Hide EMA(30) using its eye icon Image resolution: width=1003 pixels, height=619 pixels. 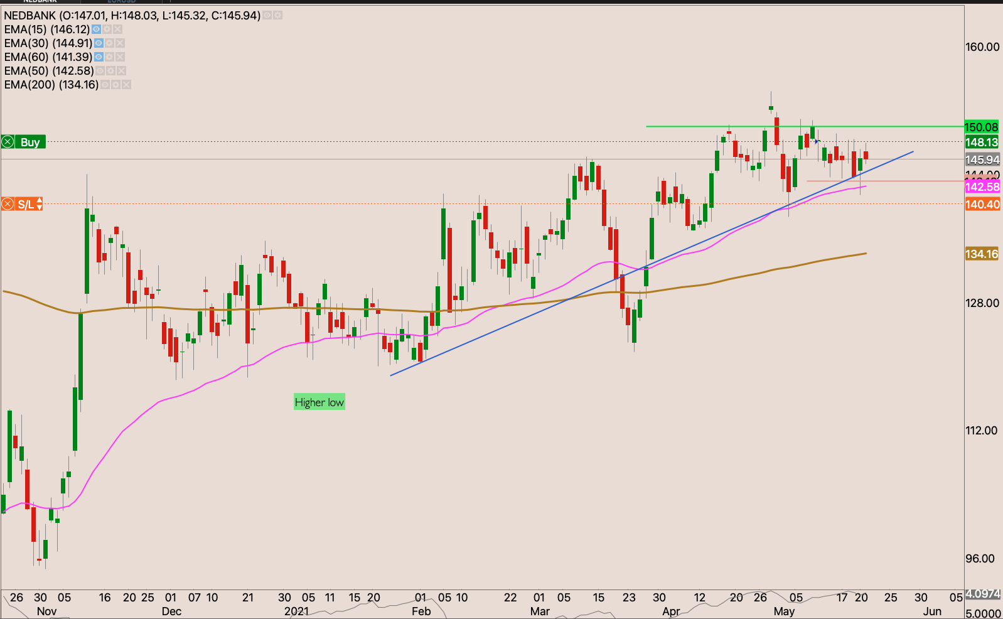pos(99,43)
